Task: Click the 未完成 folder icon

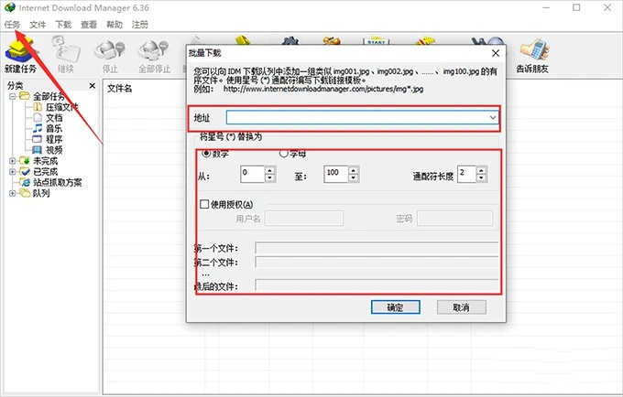Action: [x=25, y=161]
